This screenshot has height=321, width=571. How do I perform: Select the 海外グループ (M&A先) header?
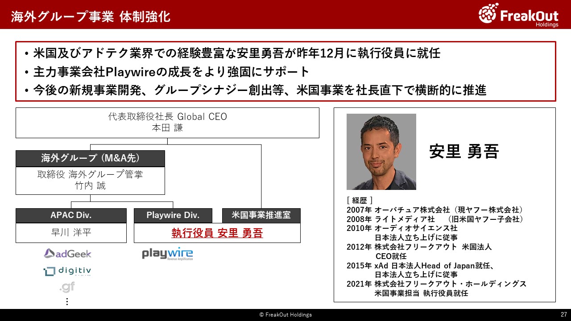coord(90,158)
